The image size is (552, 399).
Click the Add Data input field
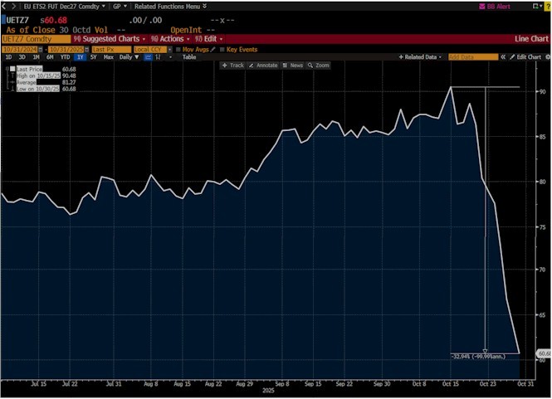point(472,57)
